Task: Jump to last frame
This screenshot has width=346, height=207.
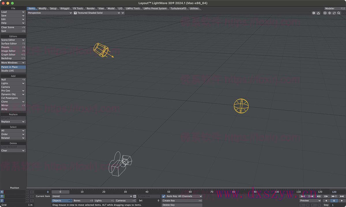Action: click(342, 196)
